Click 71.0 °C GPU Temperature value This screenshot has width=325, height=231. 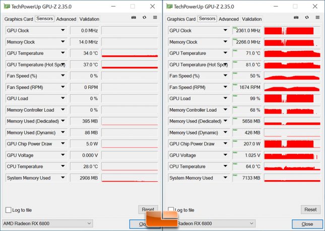click(x=247, y=53)
